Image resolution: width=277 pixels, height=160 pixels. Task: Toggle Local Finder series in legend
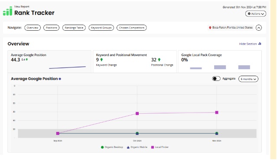160,147
